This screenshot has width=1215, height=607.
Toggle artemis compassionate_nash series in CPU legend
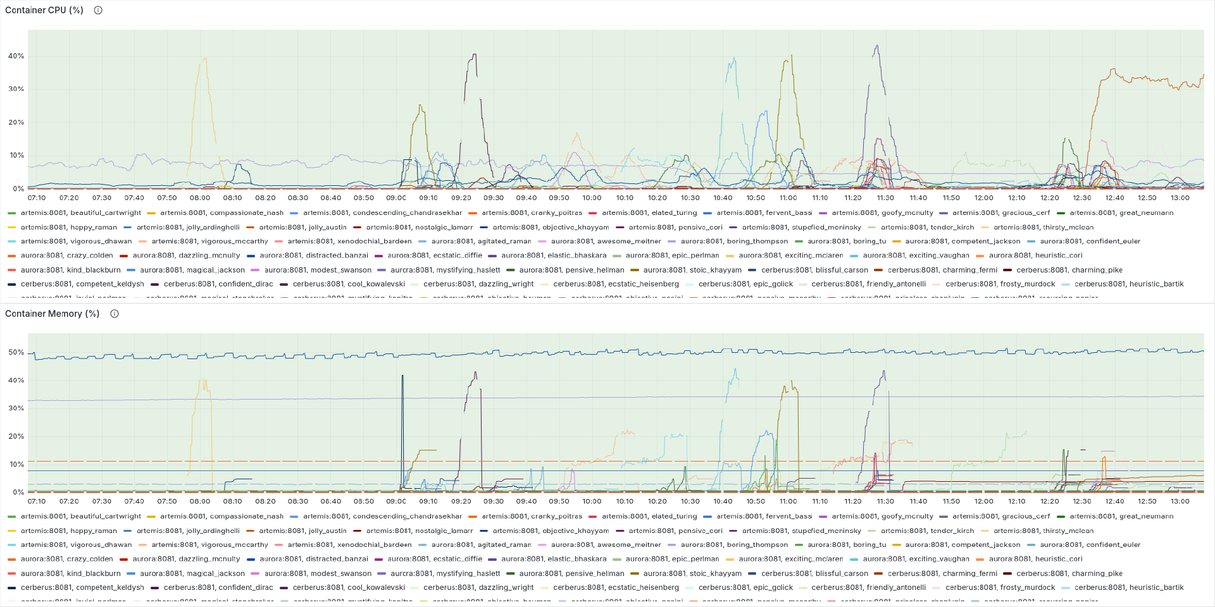tap(221, 213)
